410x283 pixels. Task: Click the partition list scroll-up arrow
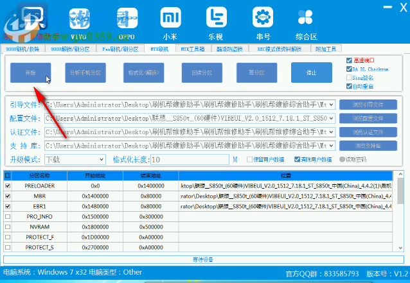pyautogui.click(x=400, y=174)
